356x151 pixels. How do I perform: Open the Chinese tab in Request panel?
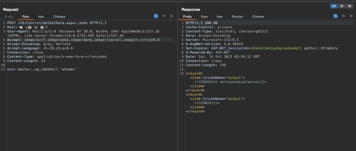(59, 17)
